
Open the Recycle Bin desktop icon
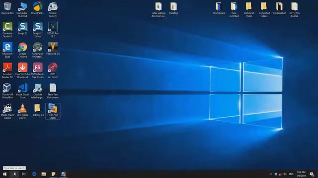(x=7, y=8)
